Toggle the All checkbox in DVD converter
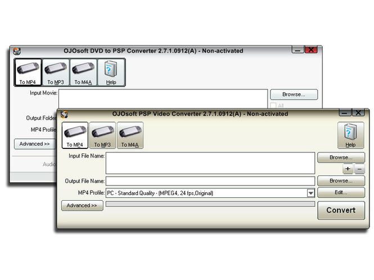The height and width of the screenshot is (280, 374). [x=273, y=105]
